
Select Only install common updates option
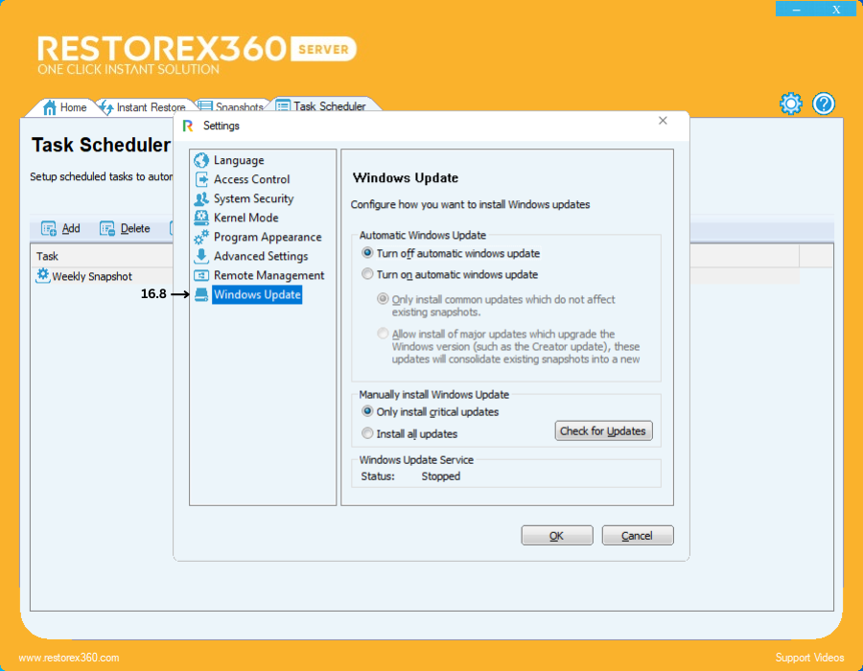383,299
